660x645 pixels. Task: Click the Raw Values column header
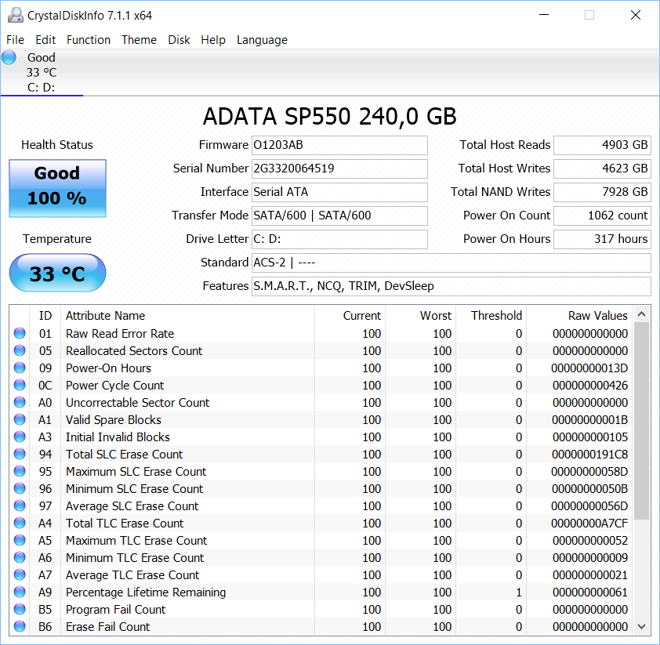597,316
